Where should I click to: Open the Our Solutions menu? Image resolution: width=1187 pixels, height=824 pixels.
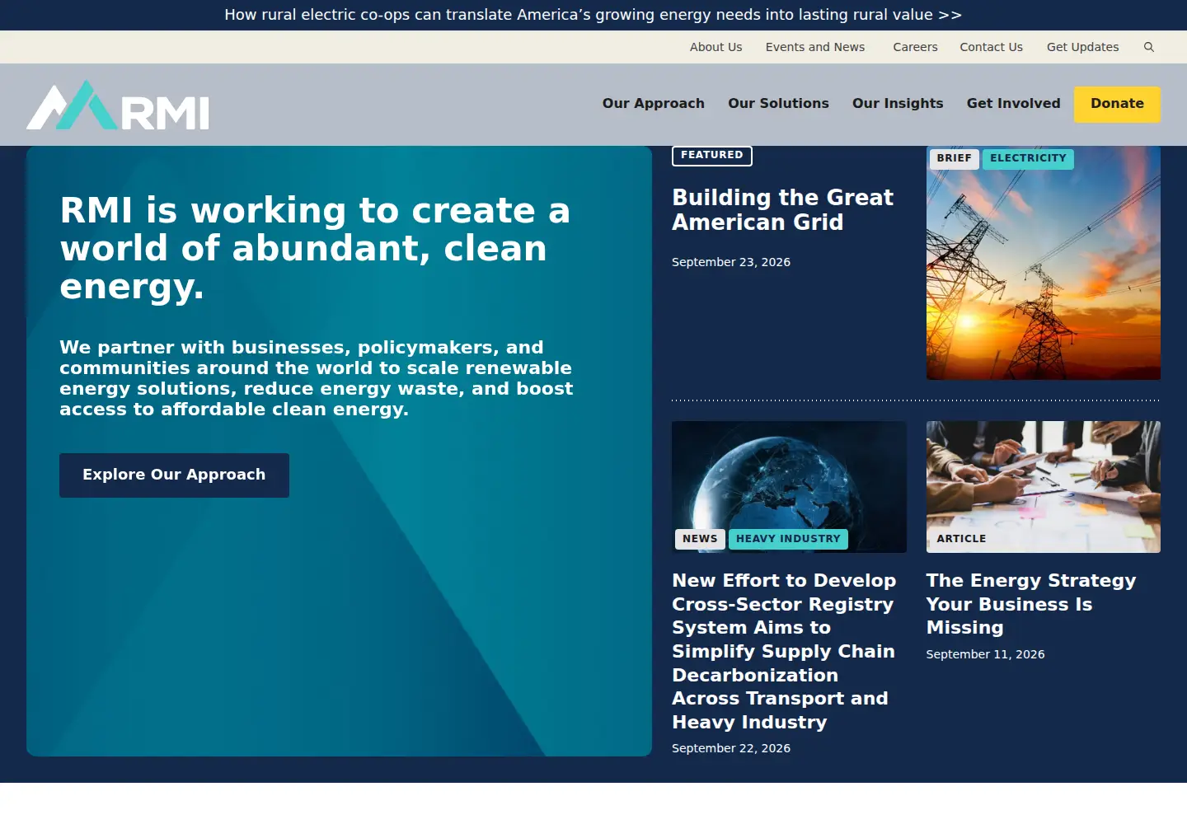(x=778, y=104)
